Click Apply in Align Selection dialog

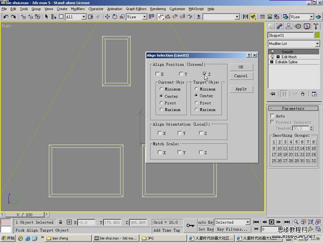pos(241,89)
